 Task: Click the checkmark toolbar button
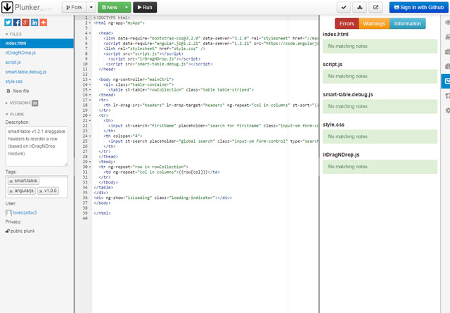tap(344, 8)
